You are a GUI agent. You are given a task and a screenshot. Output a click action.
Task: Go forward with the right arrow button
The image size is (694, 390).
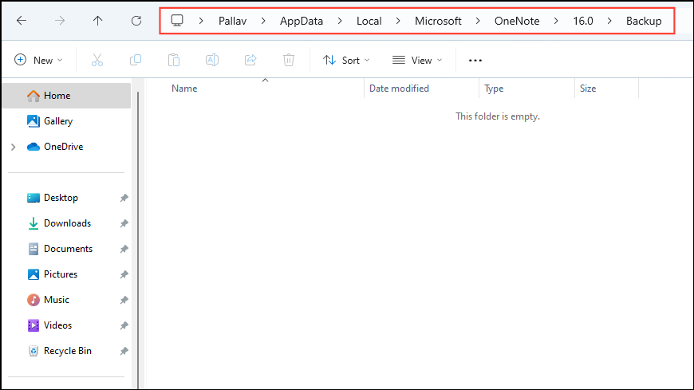pos(60,21)
